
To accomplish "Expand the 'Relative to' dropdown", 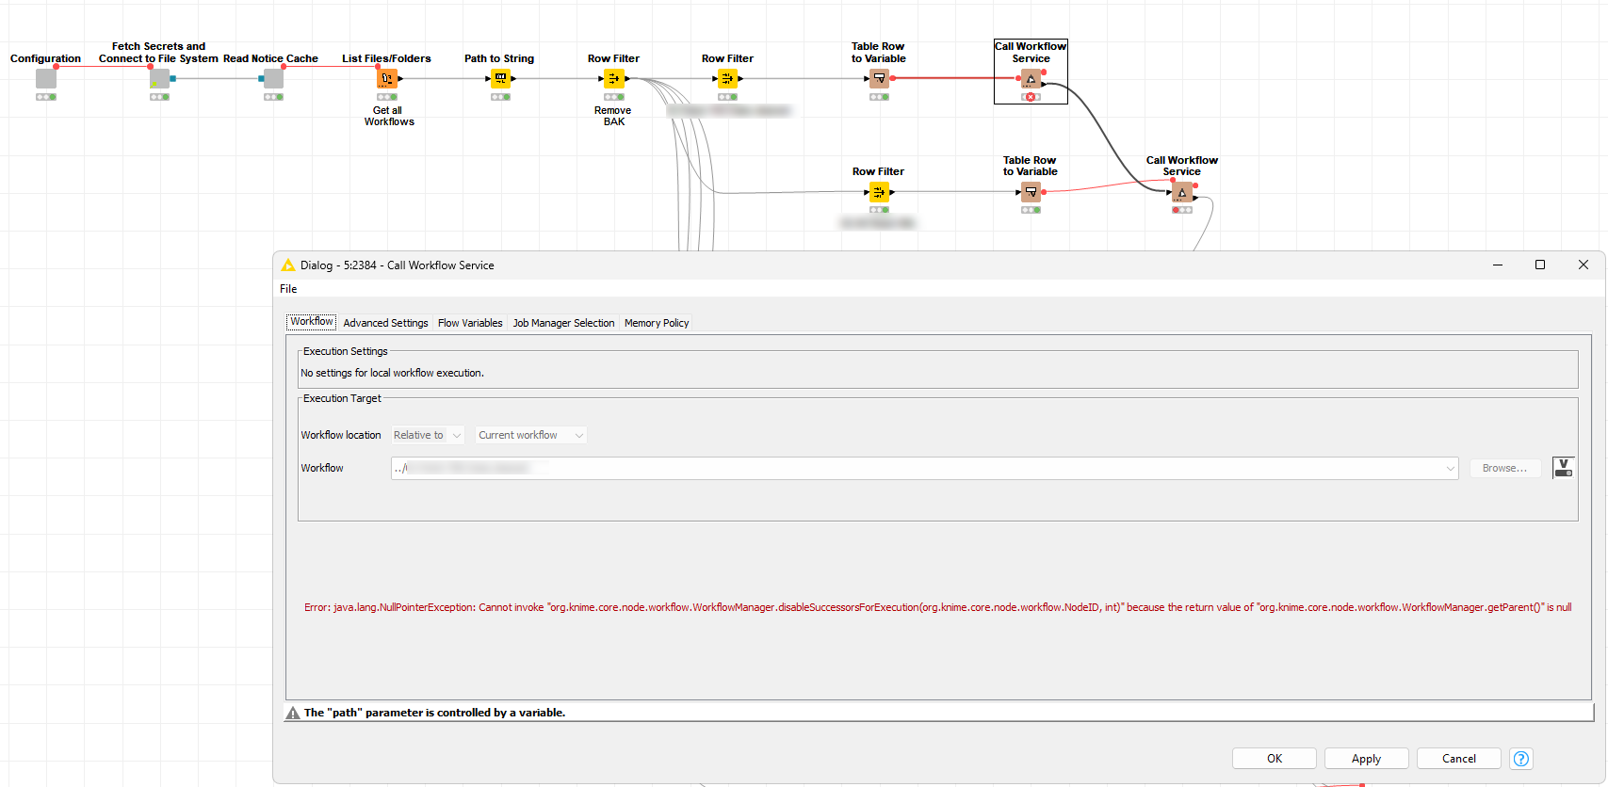I will [428, 435].
